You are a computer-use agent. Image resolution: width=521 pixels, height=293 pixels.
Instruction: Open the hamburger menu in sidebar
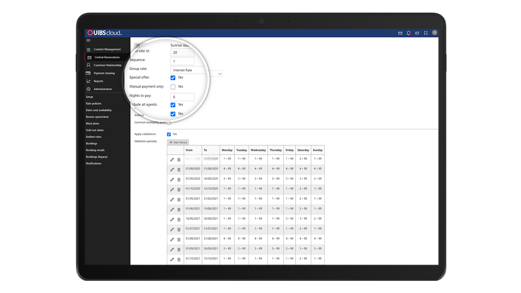tap(88, 40)
